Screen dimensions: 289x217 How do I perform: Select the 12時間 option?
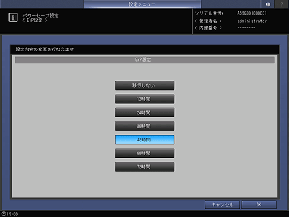click(145, 99)
